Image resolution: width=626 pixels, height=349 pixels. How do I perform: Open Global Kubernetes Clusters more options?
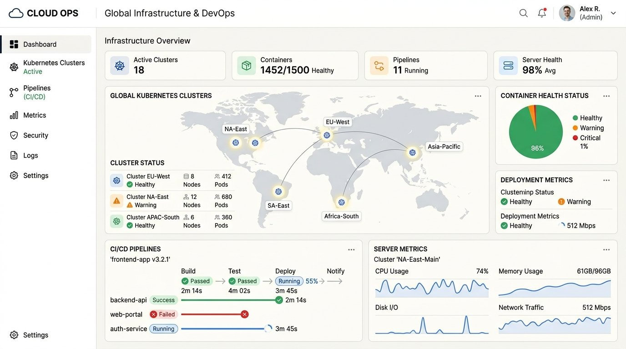(478, 96)
